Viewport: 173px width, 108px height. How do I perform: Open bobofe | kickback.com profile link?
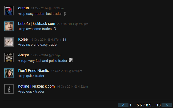tap(37, 24)
